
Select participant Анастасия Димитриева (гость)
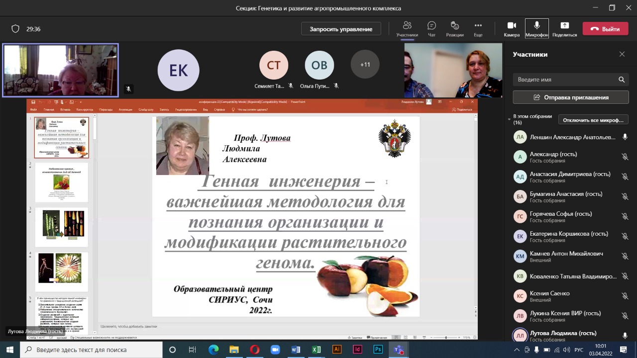coord(571,177)
